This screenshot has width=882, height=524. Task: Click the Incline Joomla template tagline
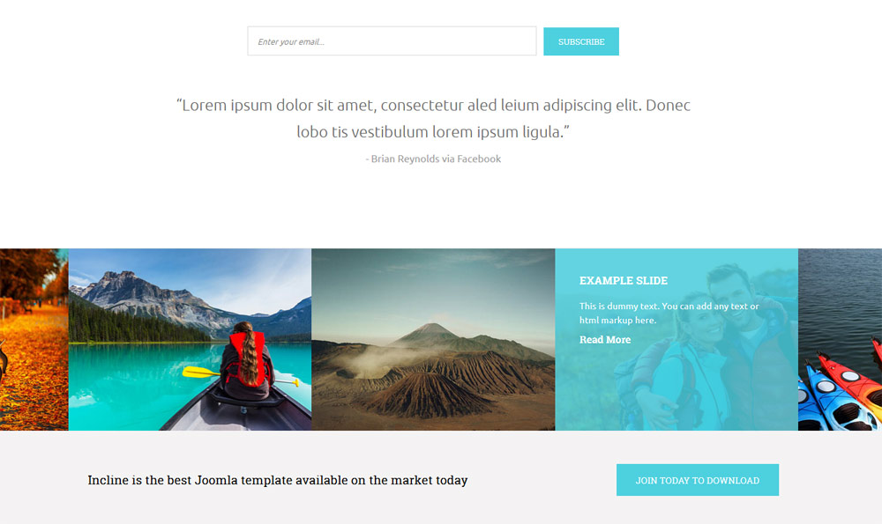coord(277,480)
